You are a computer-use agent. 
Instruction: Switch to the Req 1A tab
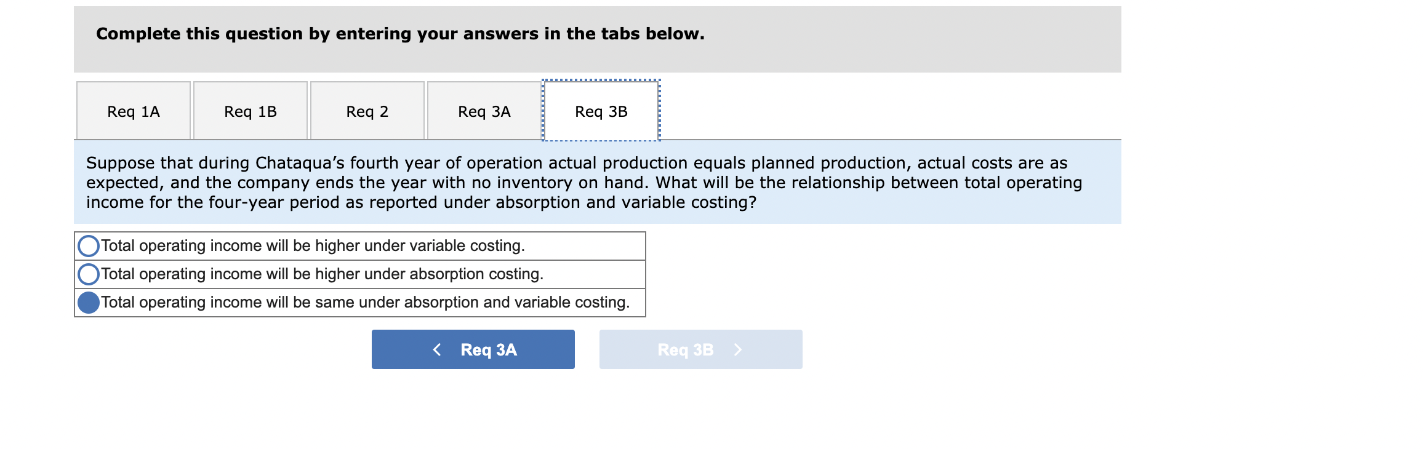pyautogui.click(x=132, y=111)
